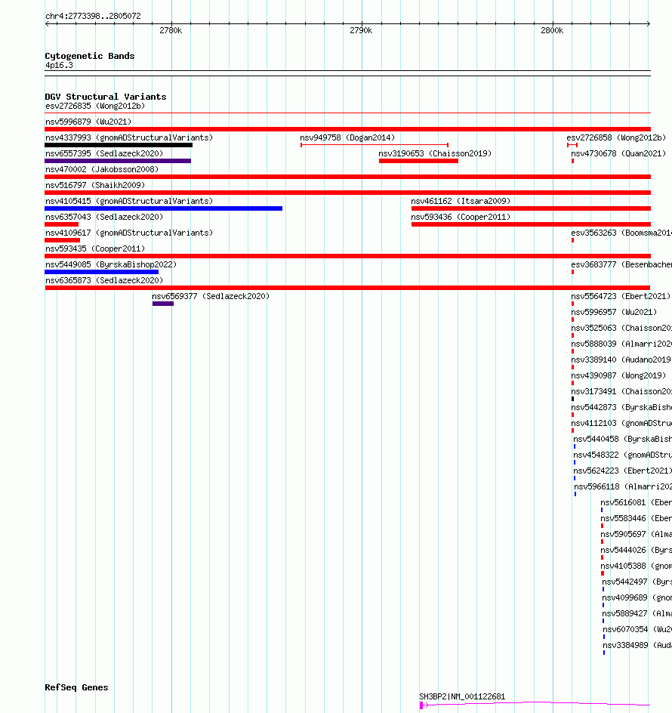Click the esv2726835 (Wong2012b) variant label
672x713 pixels.
(x=95, y=106)
